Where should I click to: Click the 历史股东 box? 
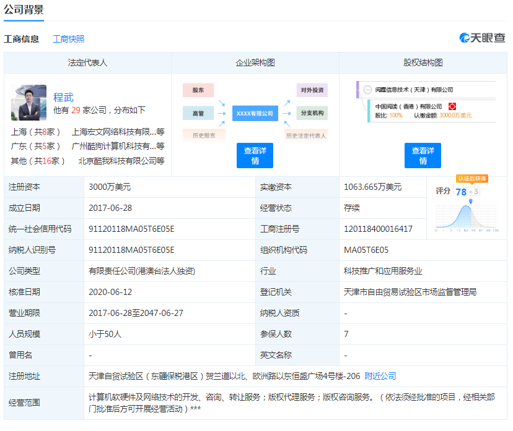coord(204,135)
